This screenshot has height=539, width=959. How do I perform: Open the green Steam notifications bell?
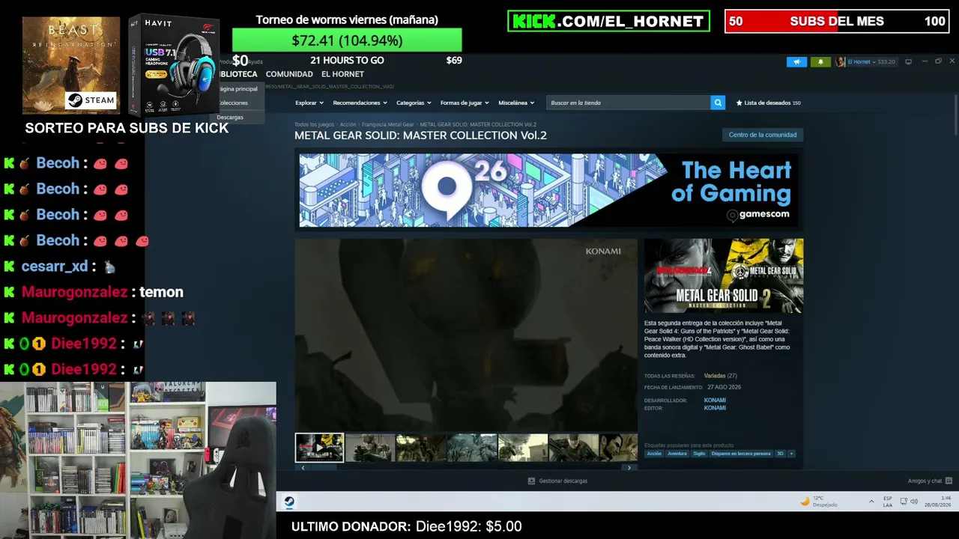pos(820,62)
